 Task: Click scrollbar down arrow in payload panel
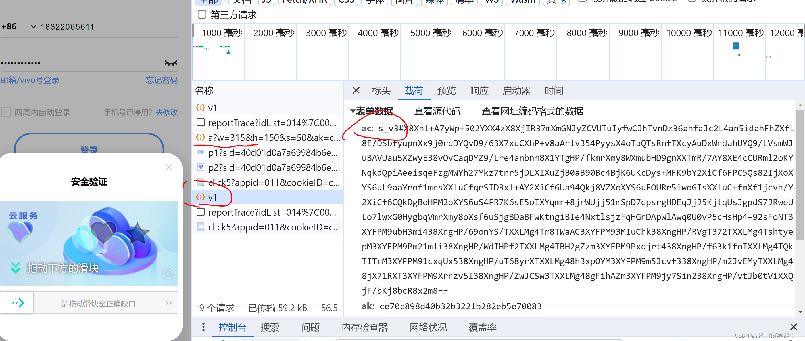pyautogui.click(x=800, y=311)
